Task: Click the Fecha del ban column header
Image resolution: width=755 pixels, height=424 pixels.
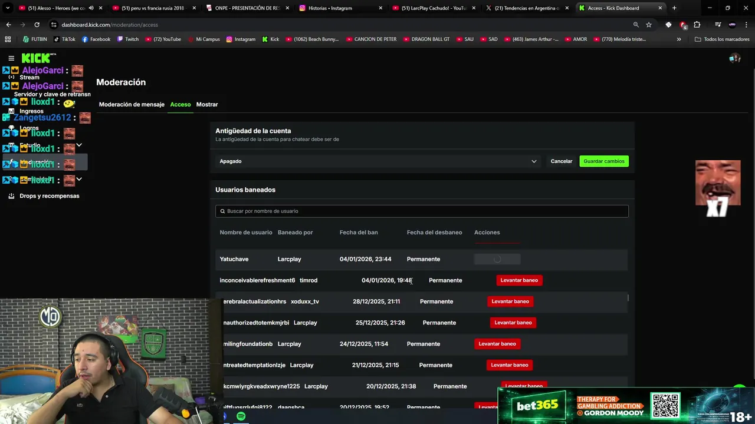Action: point(359,232)
